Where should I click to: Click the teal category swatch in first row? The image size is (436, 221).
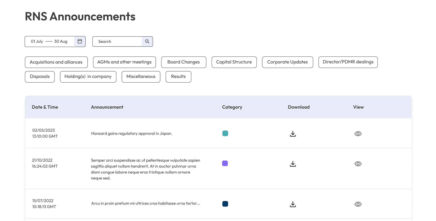225,133
